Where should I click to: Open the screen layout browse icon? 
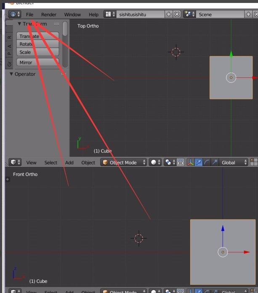point(110,14)
